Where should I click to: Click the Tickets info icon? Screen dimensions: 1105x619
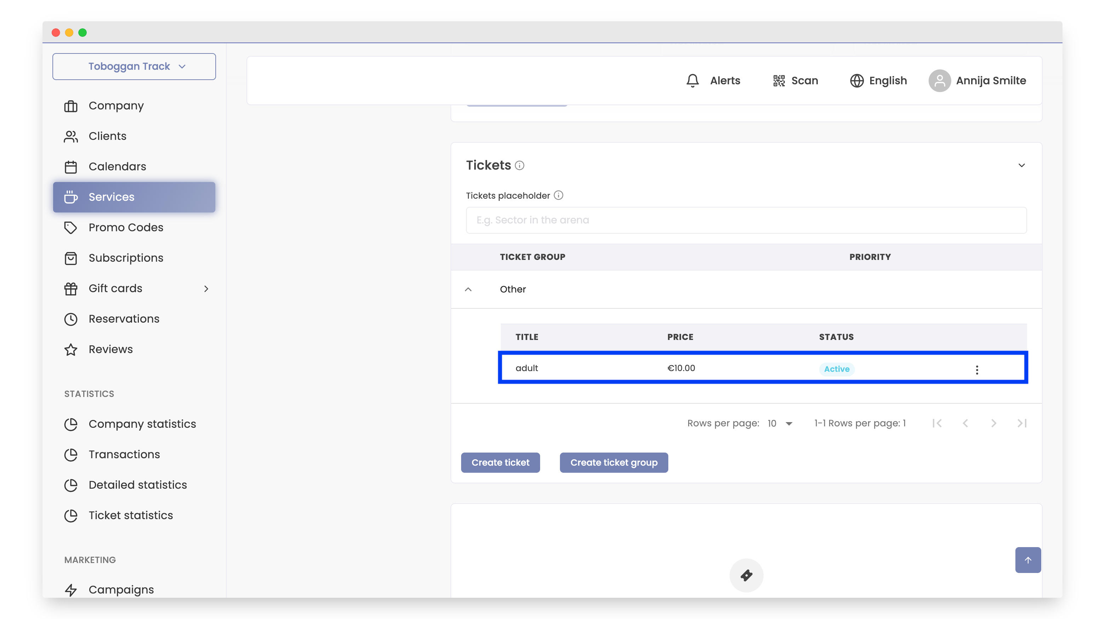(520, 166)
